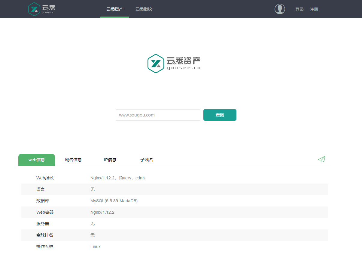Select the 'Linux' operating system value
362x276 pixels.
pos(96,247)
